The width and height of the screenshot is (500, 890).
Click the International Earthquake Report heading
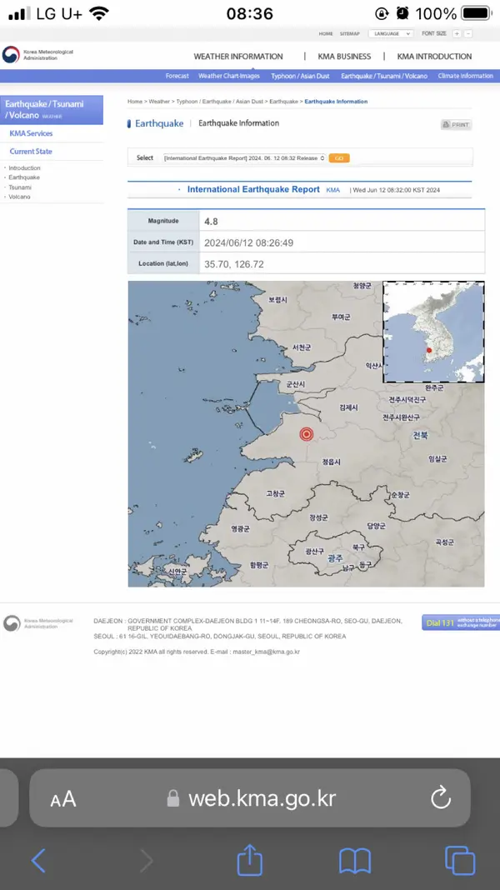pos(253,189)
